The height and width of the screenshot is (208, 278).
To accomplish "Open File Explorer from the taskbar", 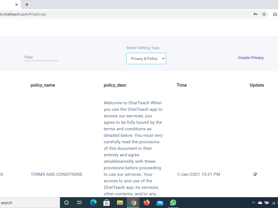I will tap(120, 202).
